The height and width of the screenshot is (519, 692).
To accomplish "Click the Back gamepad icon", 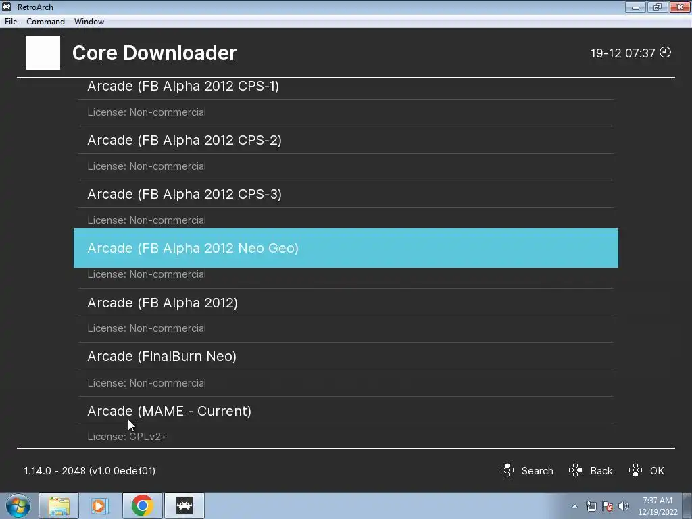I will click(576, 470).
